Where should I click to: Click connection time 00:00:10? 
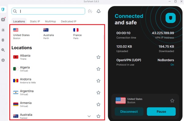coord(123,33)
